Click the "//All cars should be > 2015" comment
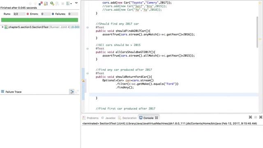Screen dimensions: 263x148 [x=118, y=45]
